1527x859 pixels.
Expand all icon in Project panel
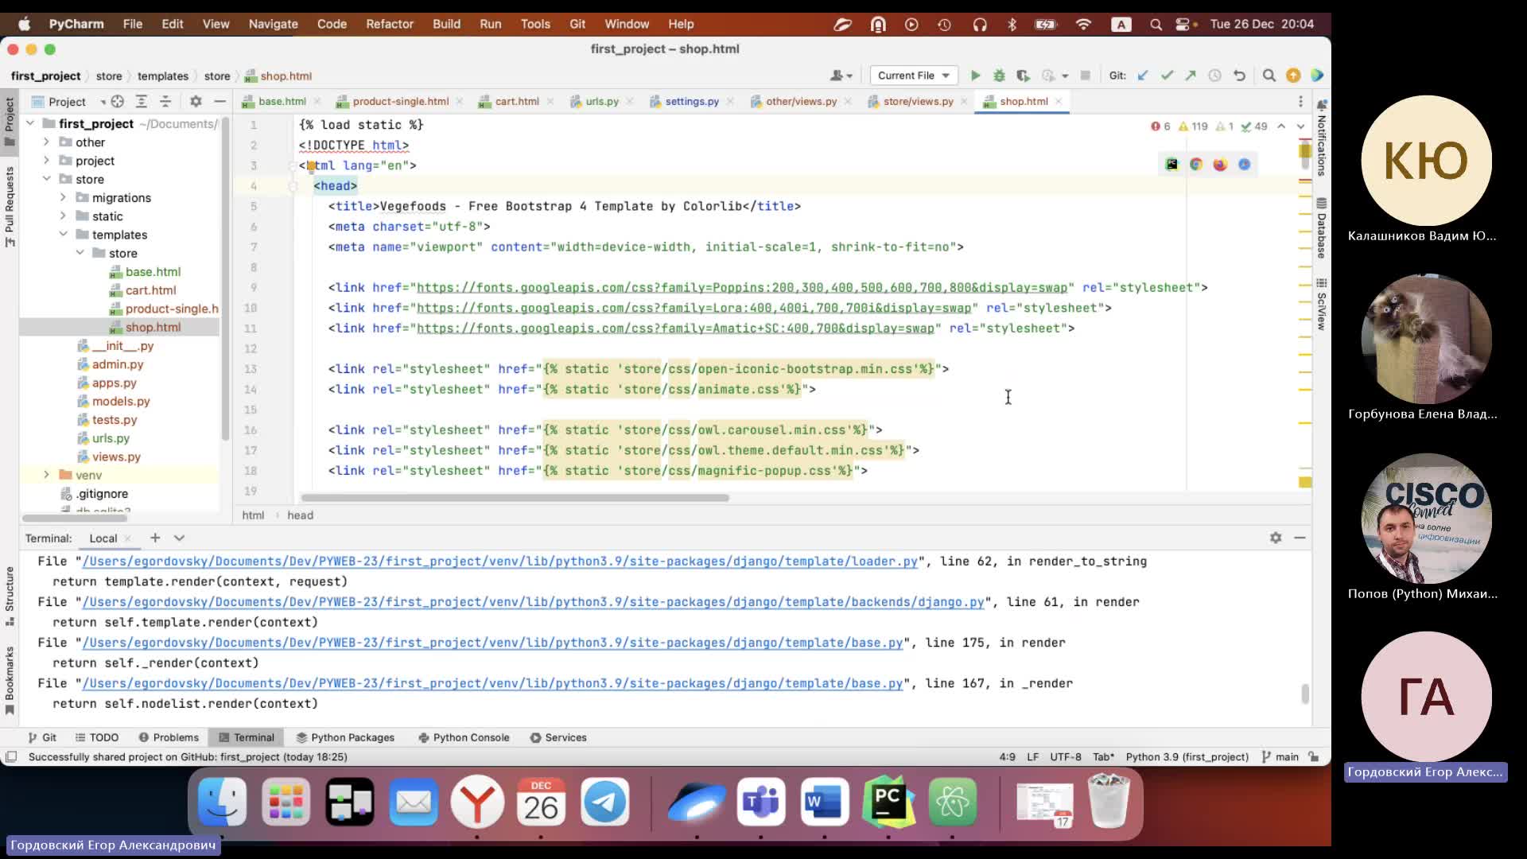(x=142, y=101)
